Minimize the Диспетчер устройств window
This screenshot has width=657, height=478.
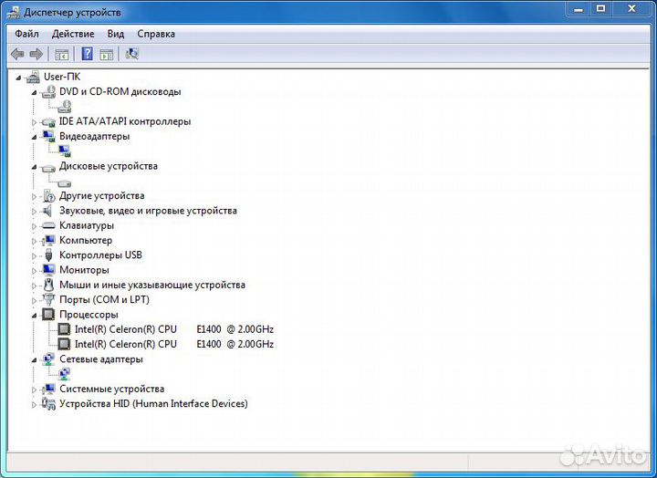(579, 9)
